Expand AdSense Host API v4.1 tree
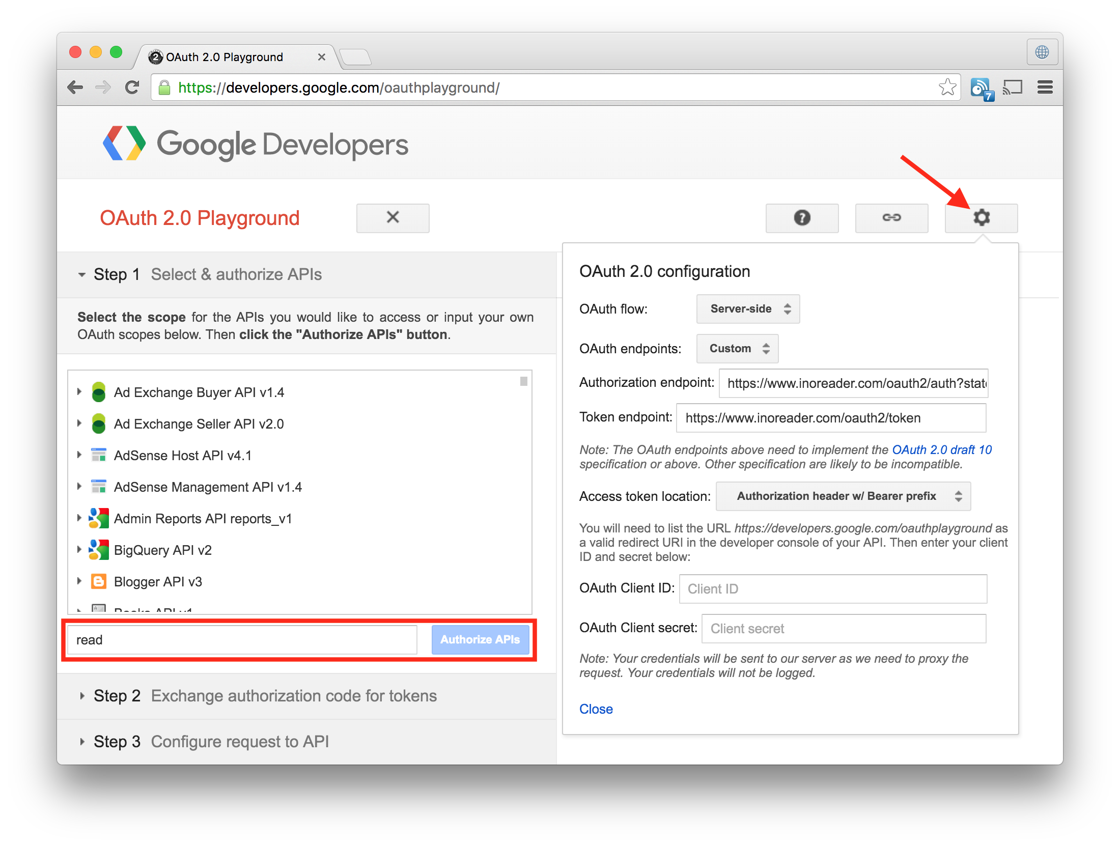The width and height of the screenshot is (1120, 846). tap(79, 455)
